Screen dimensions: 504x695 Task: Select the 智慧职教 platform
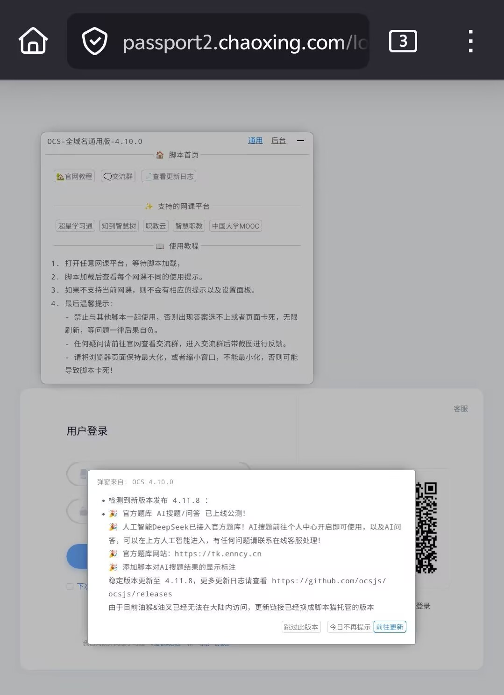(x=189, y=226)
